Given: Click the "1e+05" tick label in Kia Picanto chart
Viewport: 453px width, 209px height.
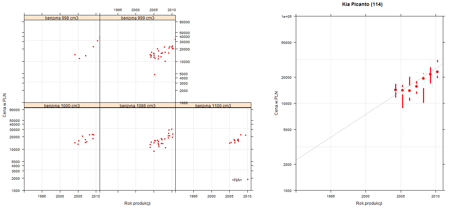Looking at the screenshot, I should pyautogui.click(x=286, y=16).
